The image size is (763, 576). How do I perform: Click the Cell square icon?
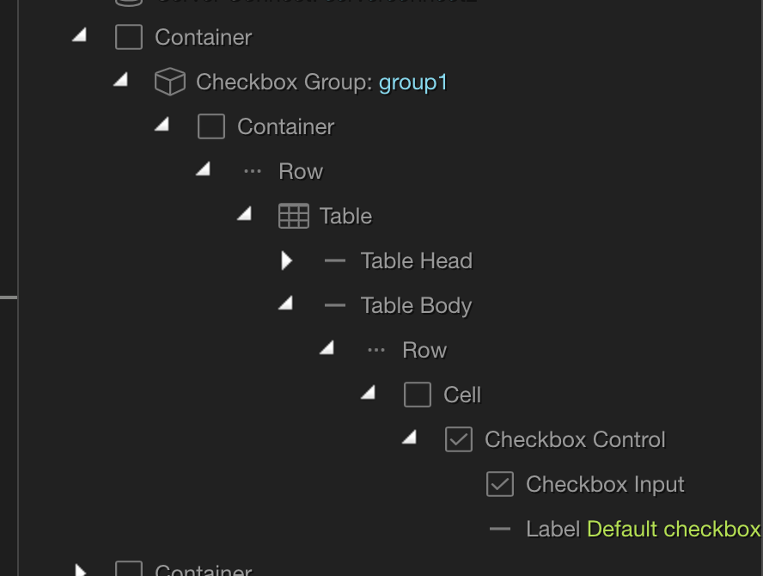418,395
